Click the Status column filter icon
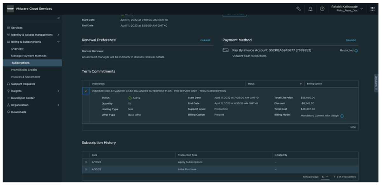 [x=301, y=84]
